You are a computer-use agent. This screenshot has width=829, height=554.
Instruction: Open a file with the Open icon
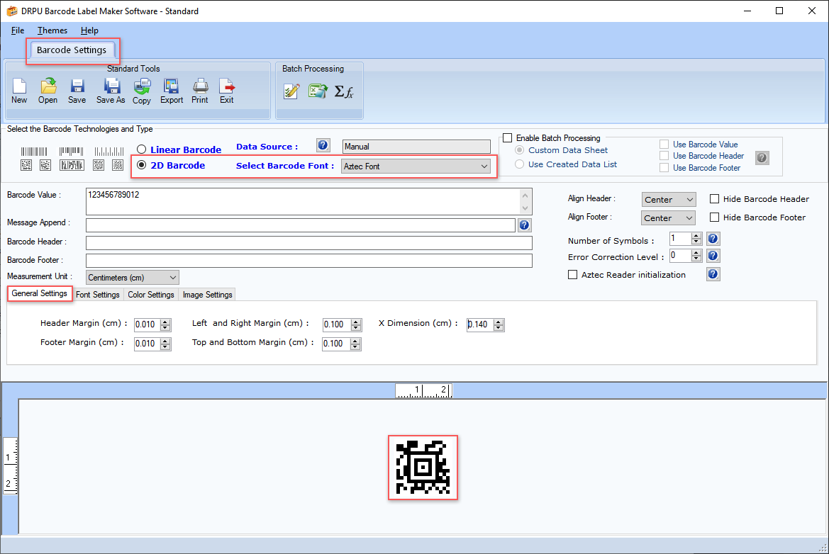[x=48, y=91]
